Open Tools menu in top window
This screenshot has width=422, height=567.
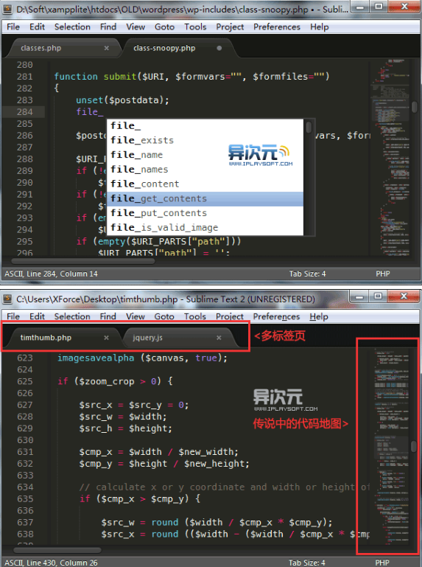click(195, 27)
